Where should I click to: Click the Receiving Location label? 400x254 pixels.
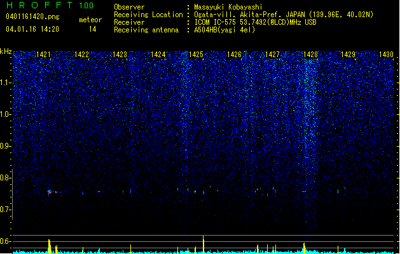[148, 15]
